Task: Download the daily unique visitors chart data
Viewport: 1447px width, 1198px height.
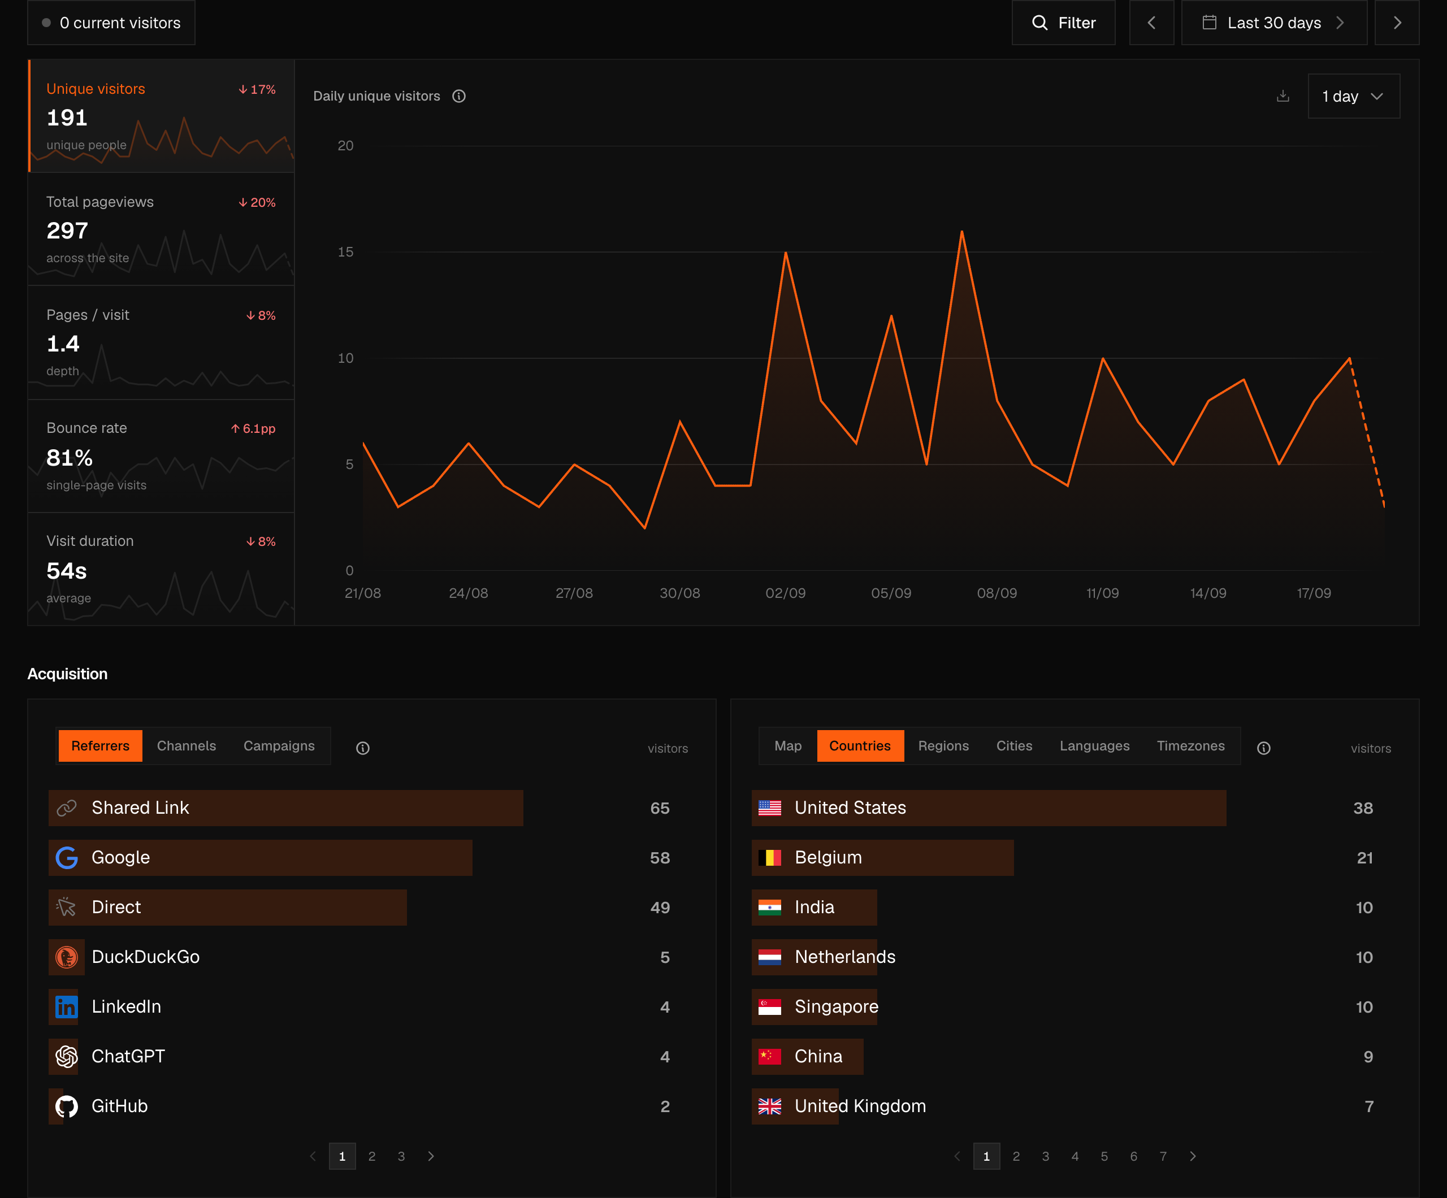Action: pos(1283,96)
